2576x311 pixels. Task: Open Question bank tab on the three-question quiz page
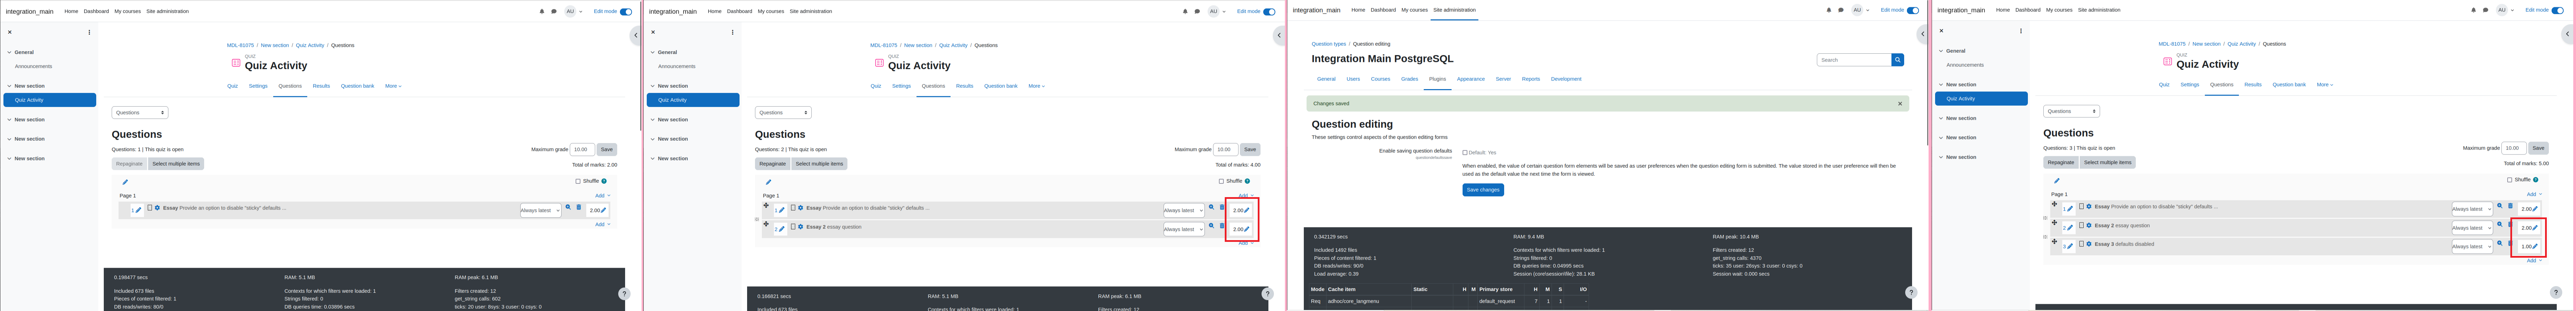(x=2289, y=85)
